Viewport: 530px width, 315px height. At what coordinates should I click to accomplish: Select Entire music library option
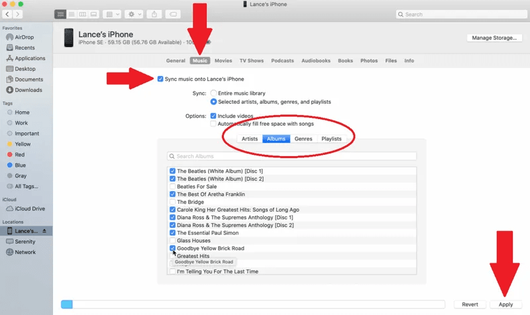(213, 93)
